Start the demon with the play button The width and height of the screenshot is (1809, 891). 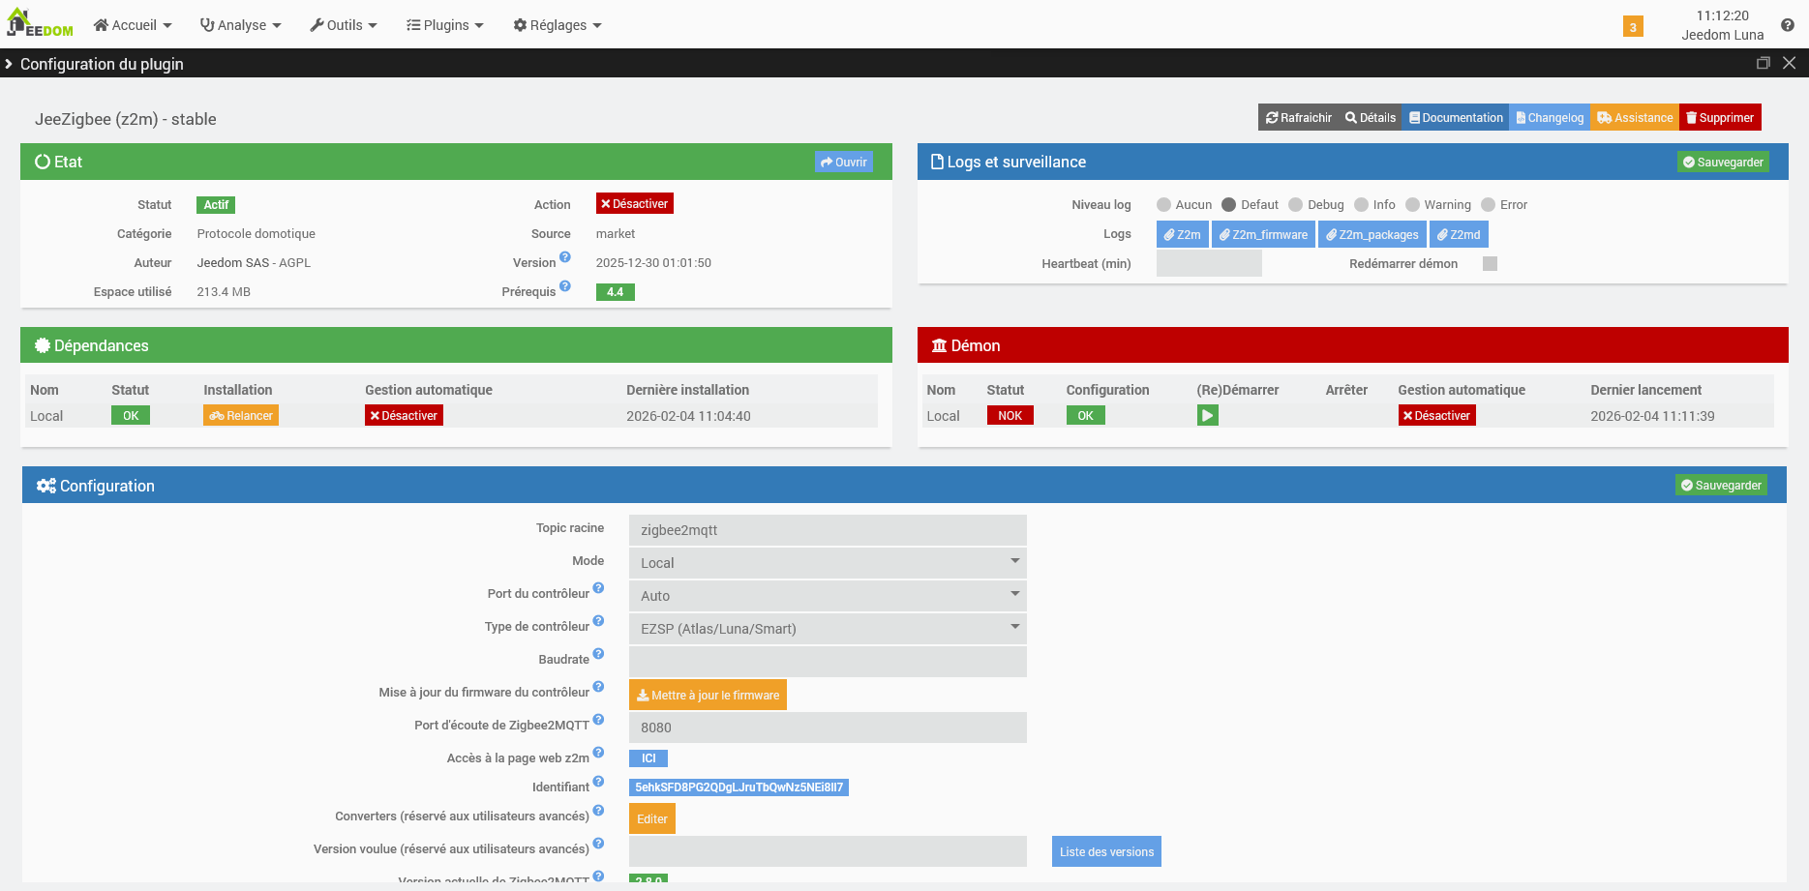[1208, 415]
